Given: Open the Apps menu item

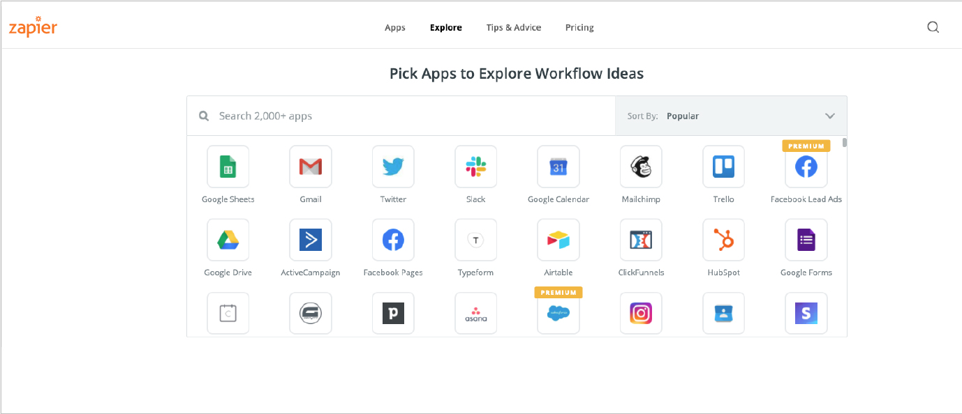Looking at the screenshot, I should (x=395, y=28).
